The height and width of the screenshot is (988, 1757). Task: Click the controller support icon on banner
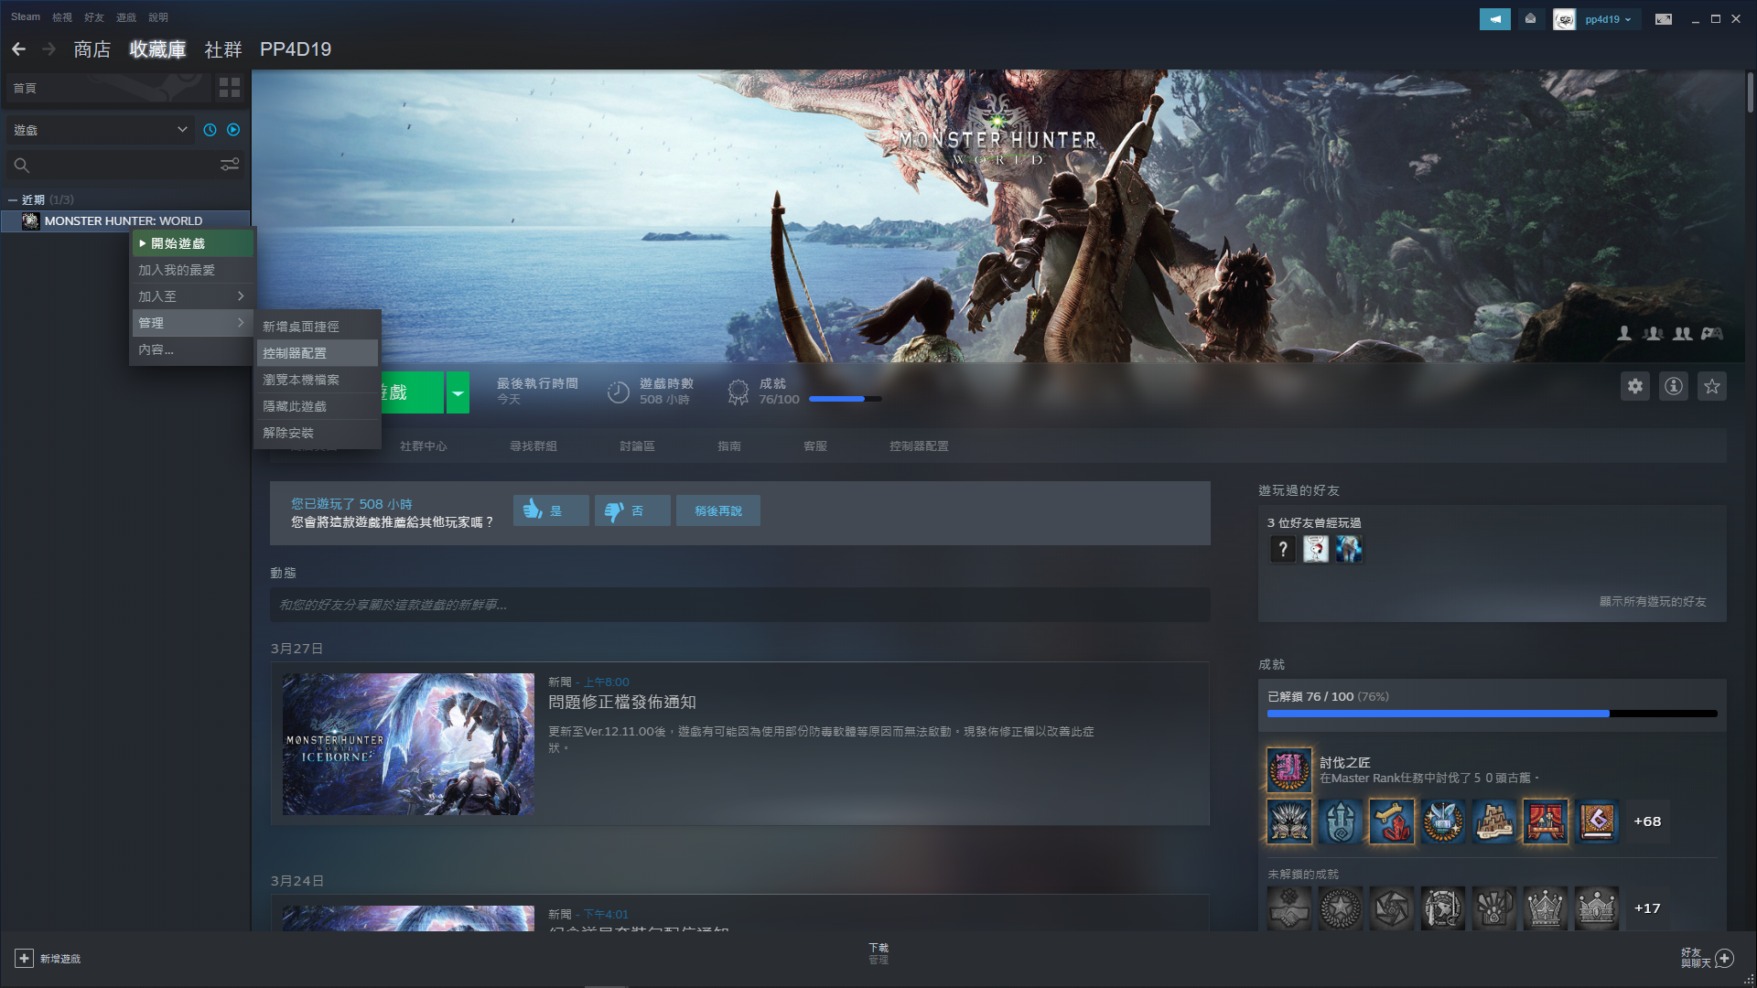point(1711,334)
